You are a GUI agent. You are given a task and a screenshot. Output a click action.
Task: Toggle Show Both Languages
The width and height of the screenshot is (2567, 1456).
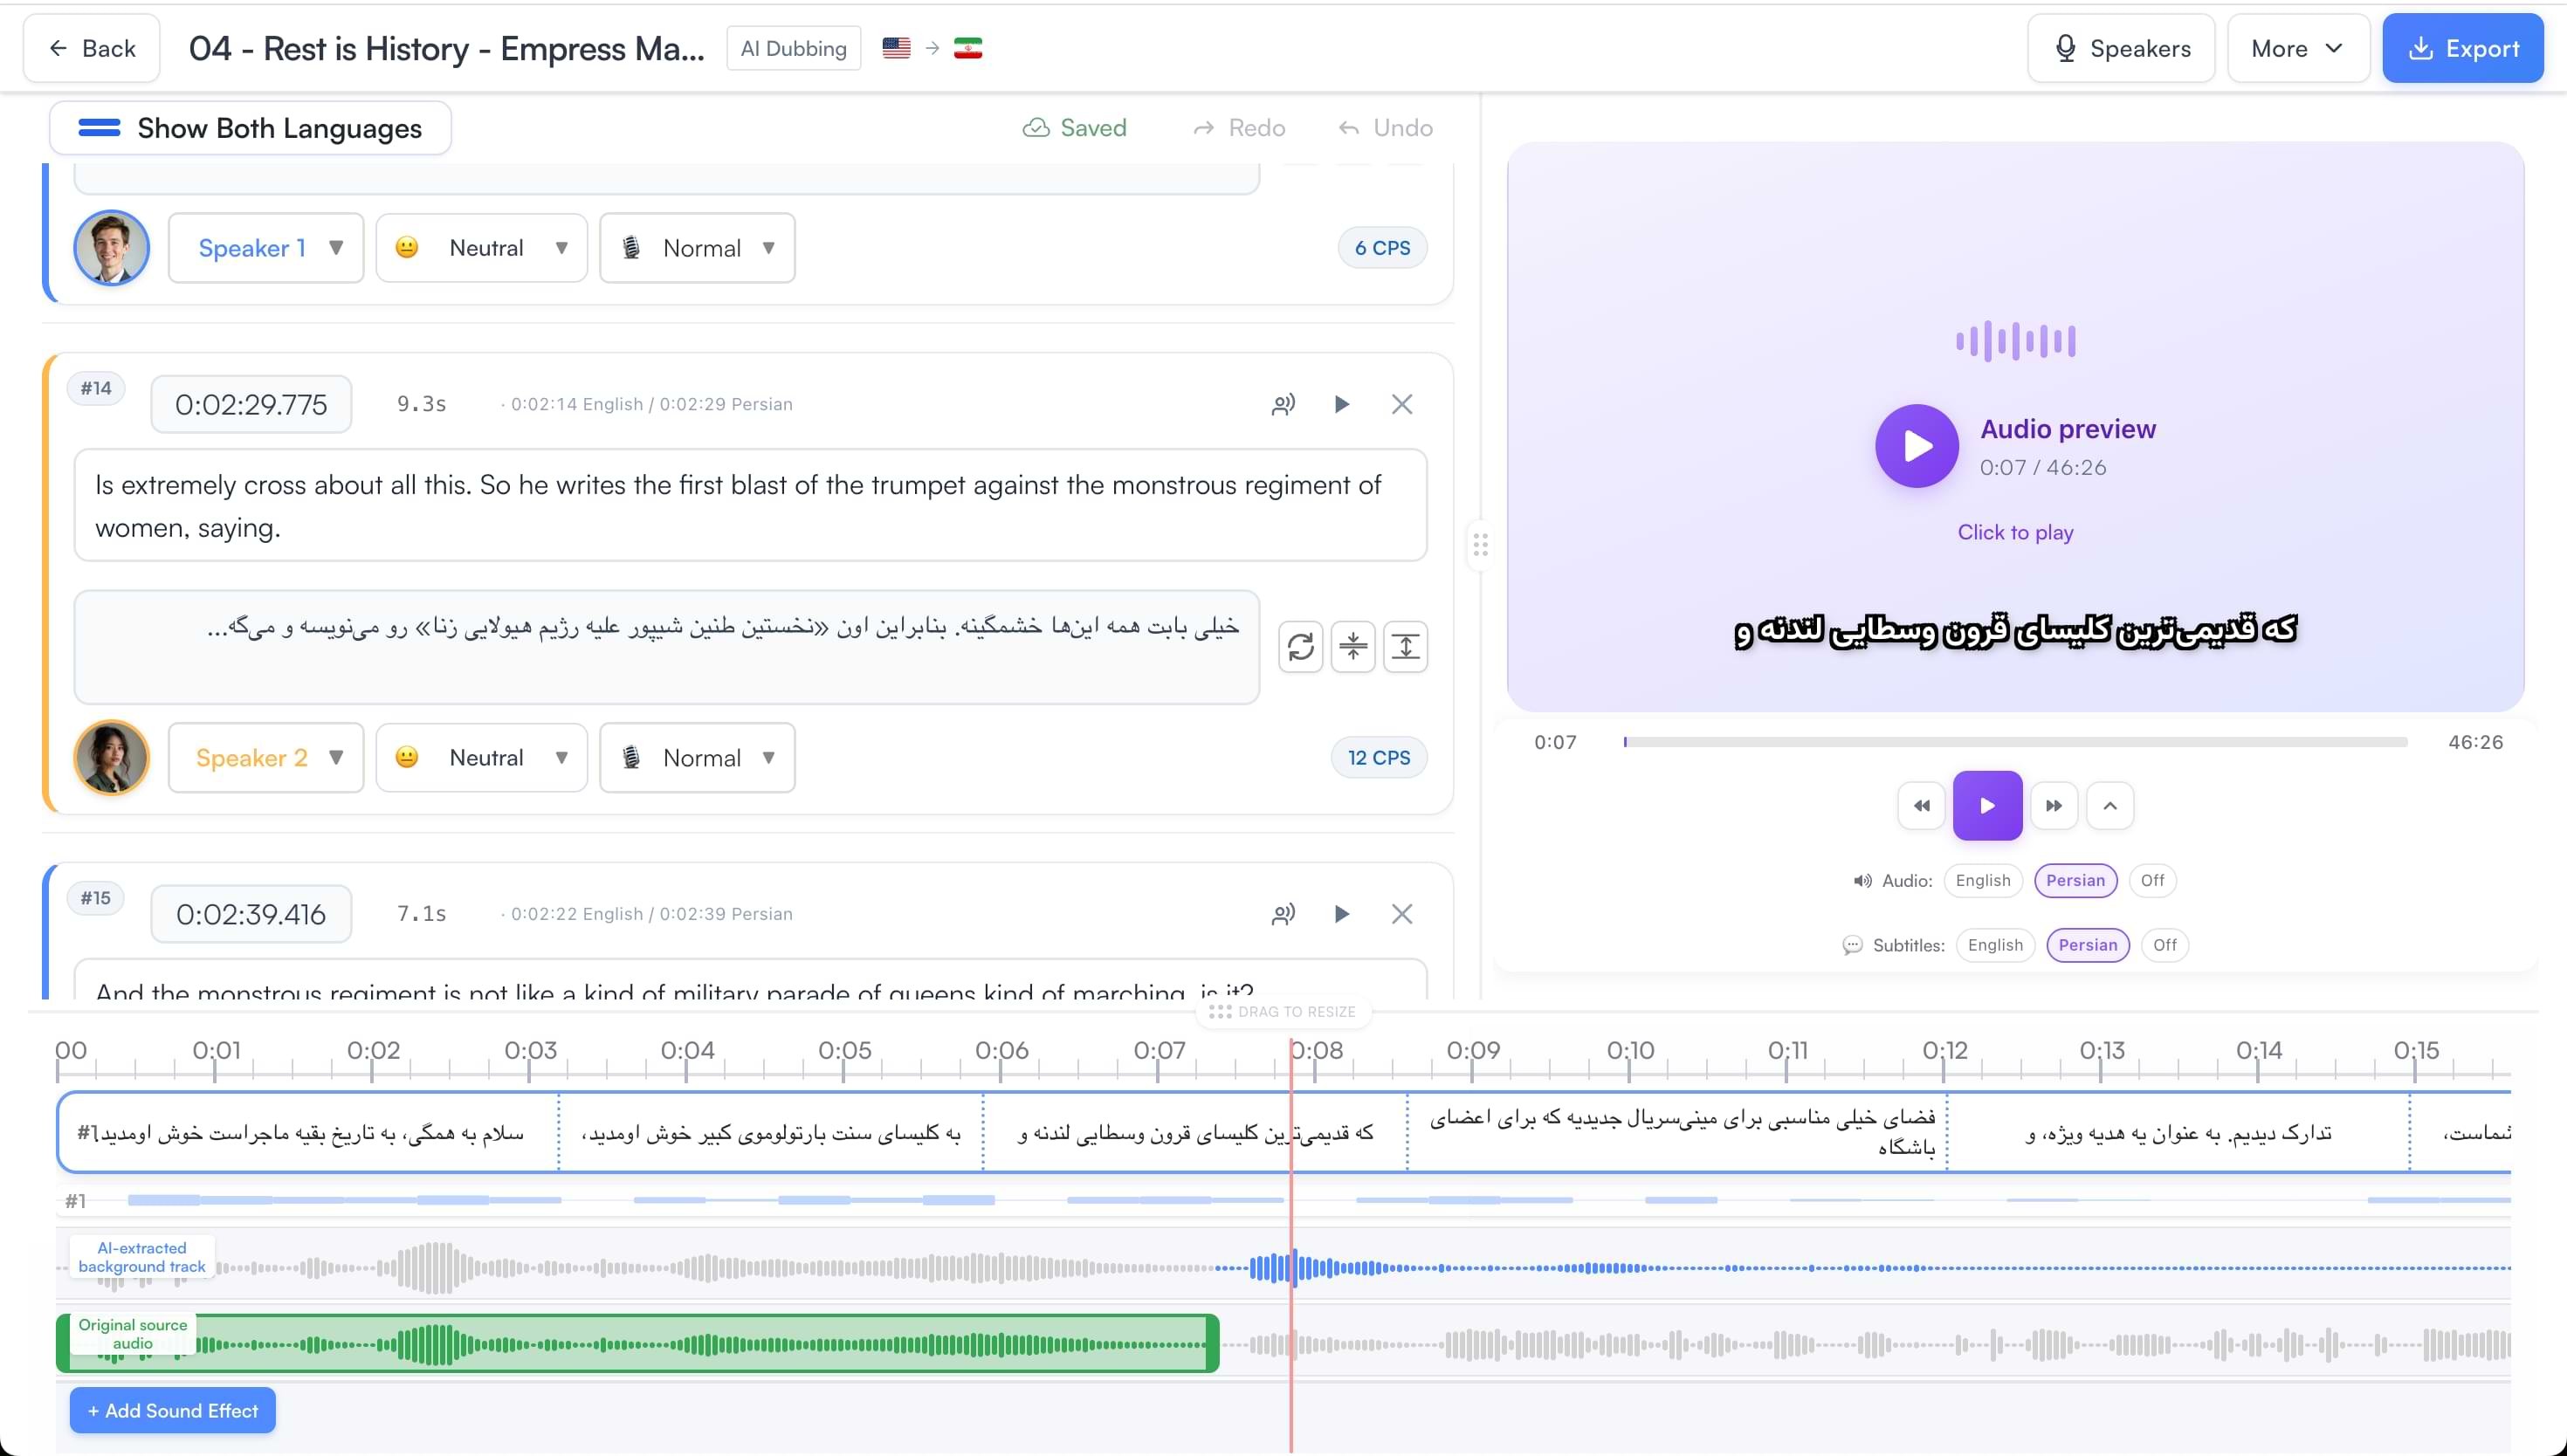(250, 128)
